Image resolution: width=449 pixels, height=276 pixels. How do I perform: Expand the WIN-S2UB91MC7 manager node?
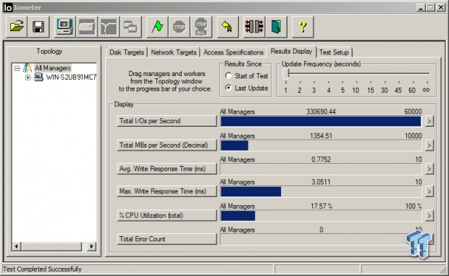(28, 78)
